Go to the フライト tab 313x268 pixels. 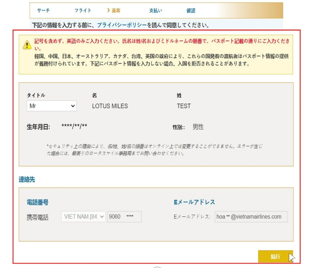point(82,10)
